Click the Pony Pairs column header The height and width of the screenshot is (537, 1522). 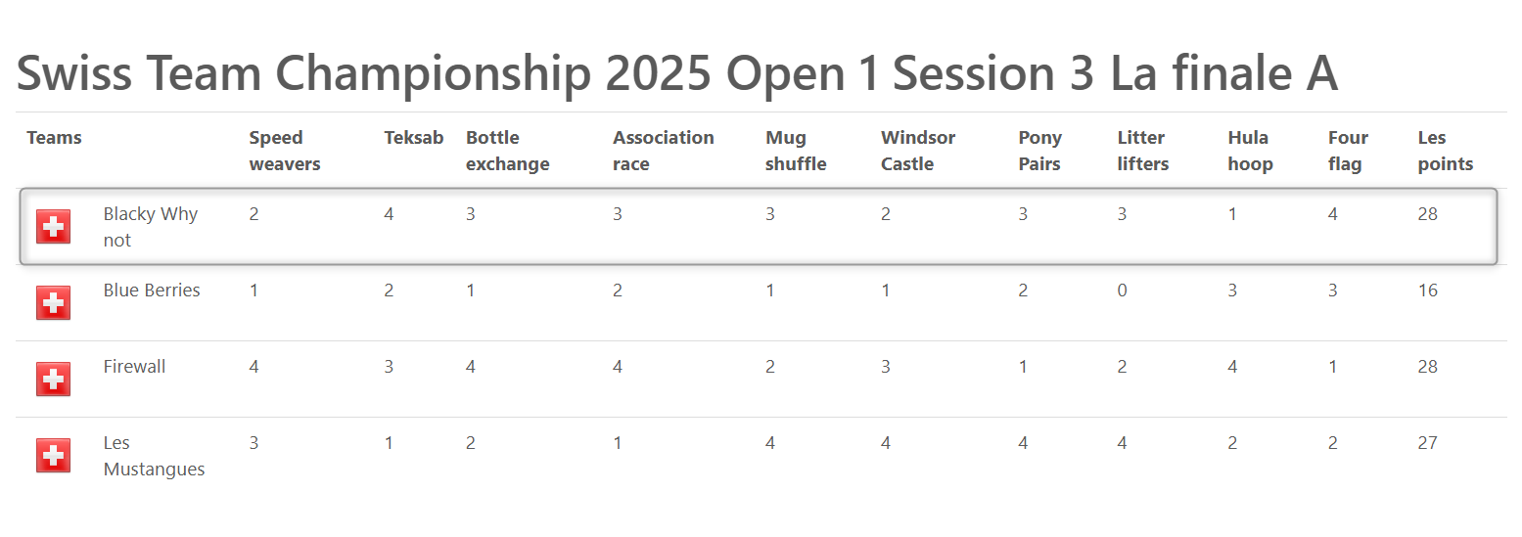point(1040,151)
